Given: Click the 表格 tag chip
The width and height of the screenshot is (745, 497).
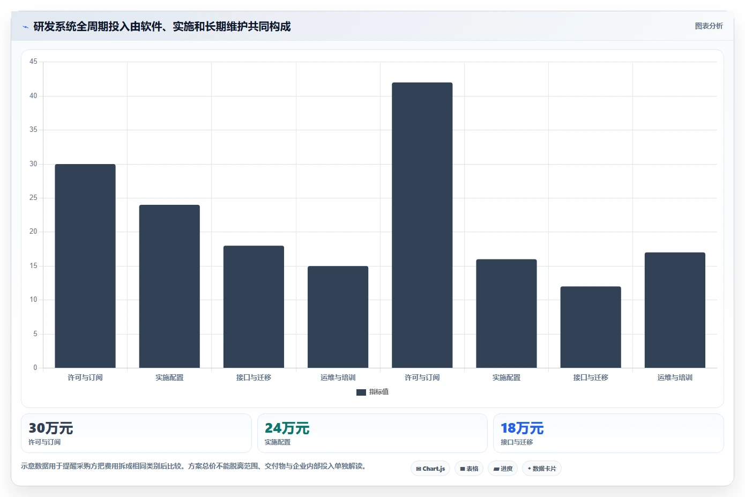Looking at the screenshot, I should coord(469,469).
